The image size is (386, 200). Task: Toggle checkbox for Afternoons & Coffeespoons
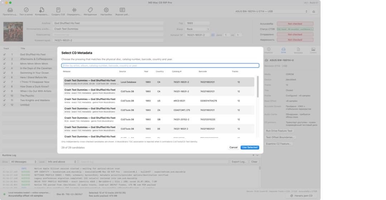(x=4, y=59)
